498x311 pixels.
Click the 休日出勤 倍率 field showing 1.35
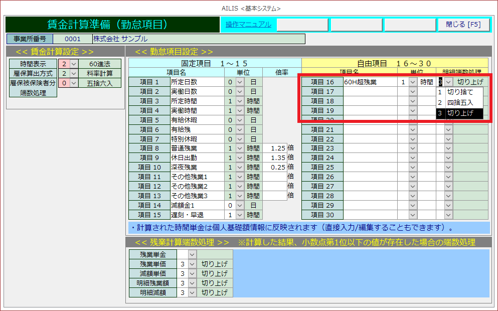275,158
